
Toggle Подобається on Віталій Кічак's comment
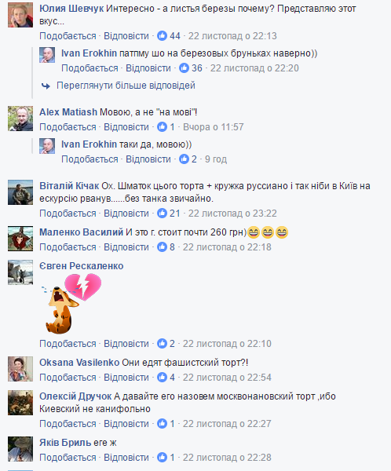point(68,214)
